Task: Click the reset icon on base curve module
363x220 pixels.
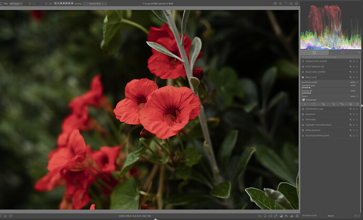Action: click(354, 77)
